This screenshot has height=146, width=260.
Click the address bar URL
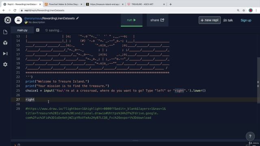pos(44,10)
